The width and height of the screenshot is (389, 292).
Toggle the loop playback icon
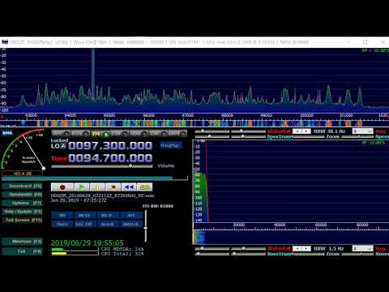144,187
